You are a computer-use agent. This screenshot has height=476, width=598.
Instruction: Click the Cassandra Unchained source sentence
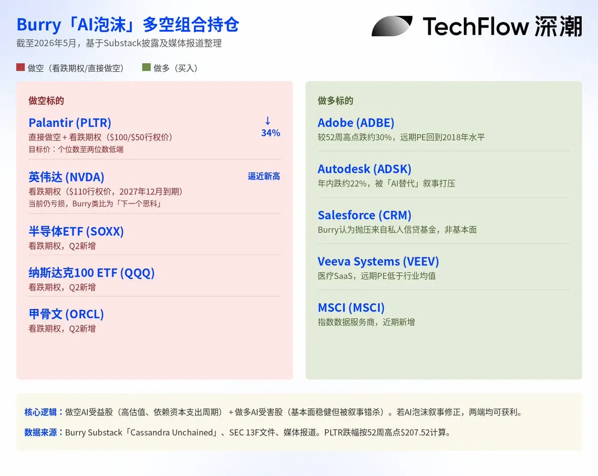[258, 433]
